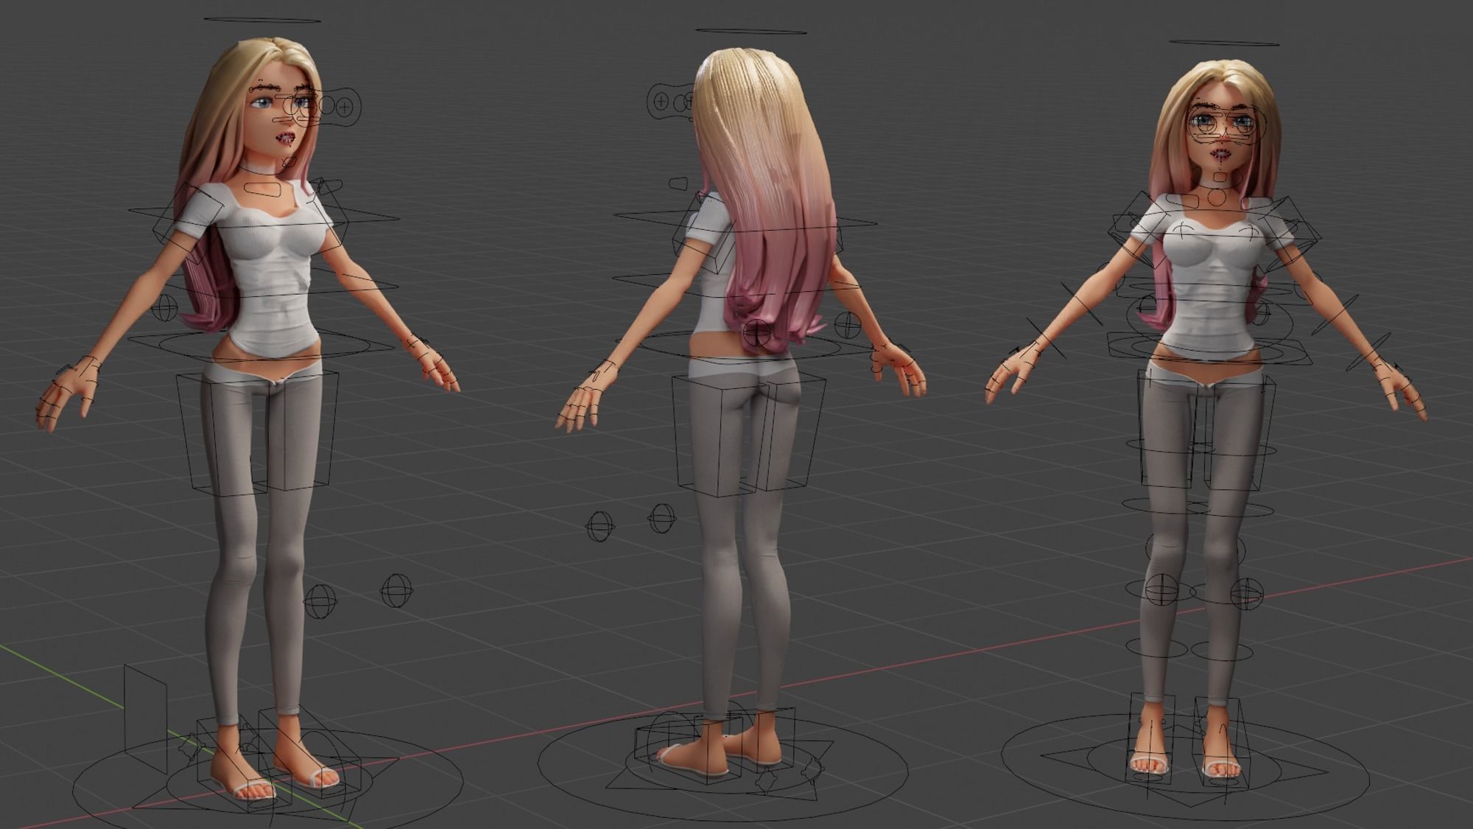Select the head ring above the front-view character
The height and width of the screenshot is (829, 1473).
(1223, 43)
